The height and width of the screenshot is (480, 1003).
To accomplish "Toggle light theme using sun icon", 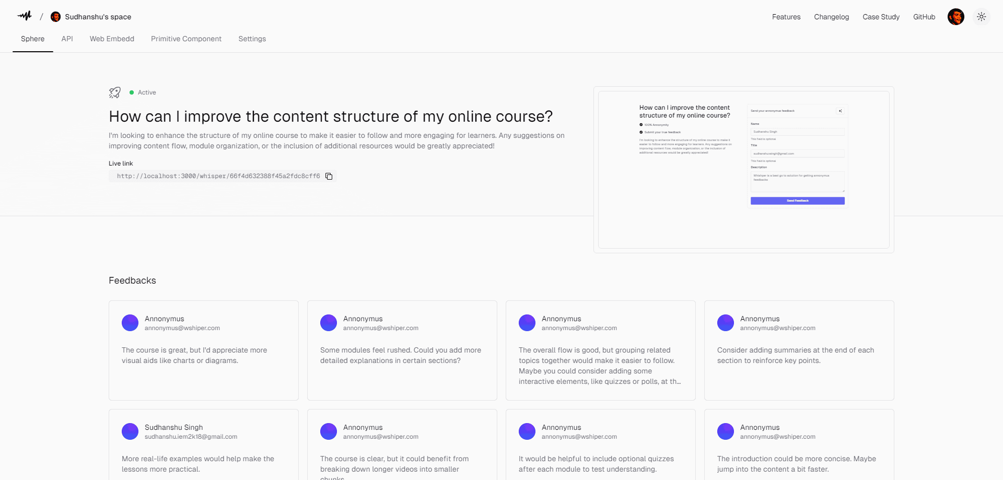I will [x=982, y=17].
